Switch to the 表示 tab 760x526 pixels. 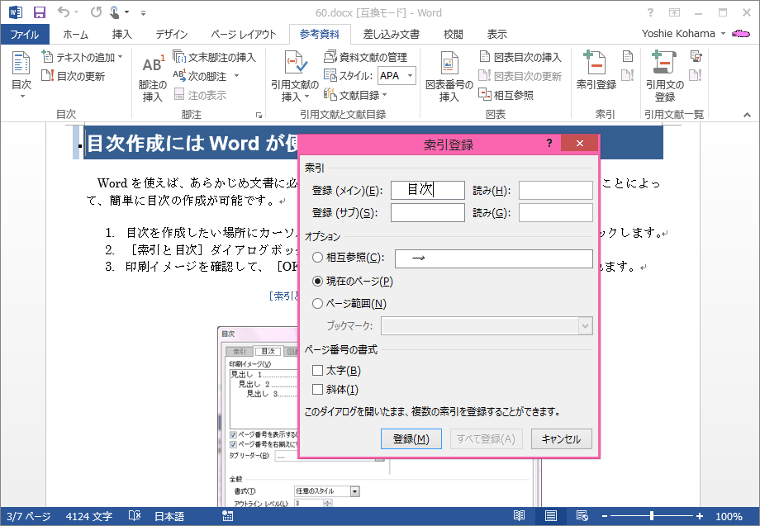coord(496,35)
